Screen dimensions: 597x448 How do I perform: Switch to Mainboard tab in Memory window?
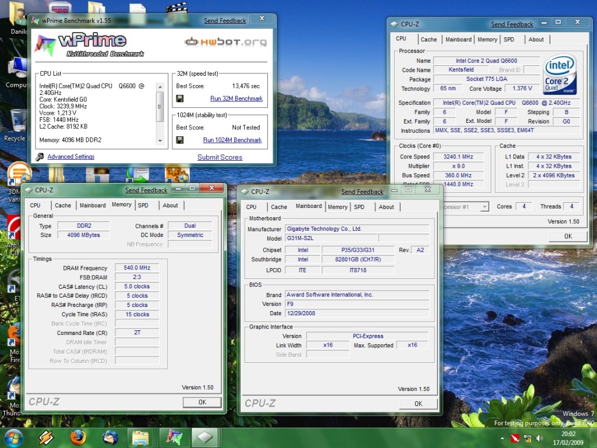point(93,205)
